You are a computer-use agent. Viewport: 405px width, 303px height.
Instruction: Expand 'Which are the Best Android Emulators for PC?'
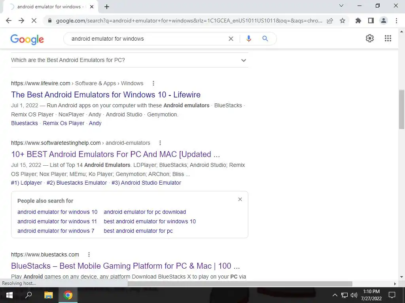(x=130, y=60)
